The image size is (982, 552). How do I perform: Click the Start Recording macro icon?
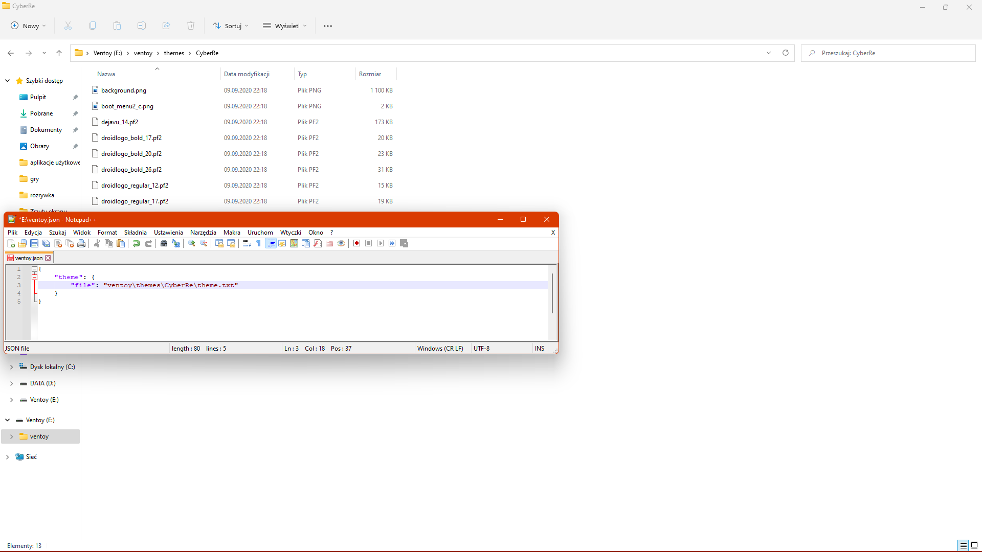(x=357, y=244)
